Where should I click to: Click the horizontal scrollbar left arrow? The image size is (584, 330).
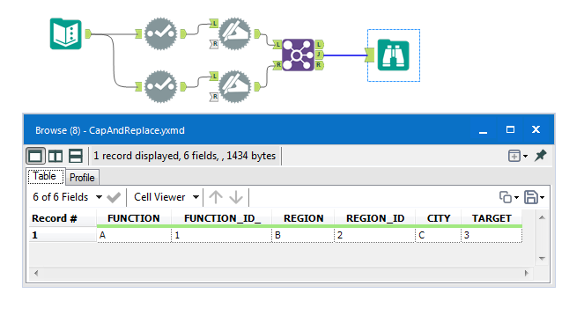coord(36,273)
